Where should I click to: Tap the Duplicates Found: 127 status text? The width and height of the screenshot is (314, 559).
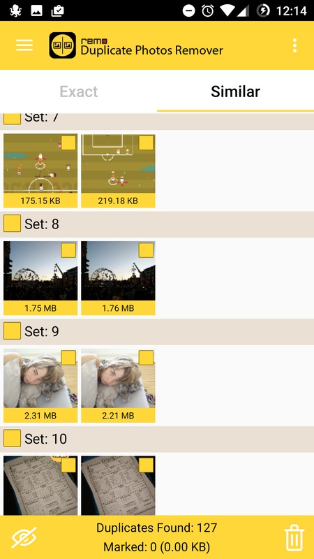pos(156,528)
